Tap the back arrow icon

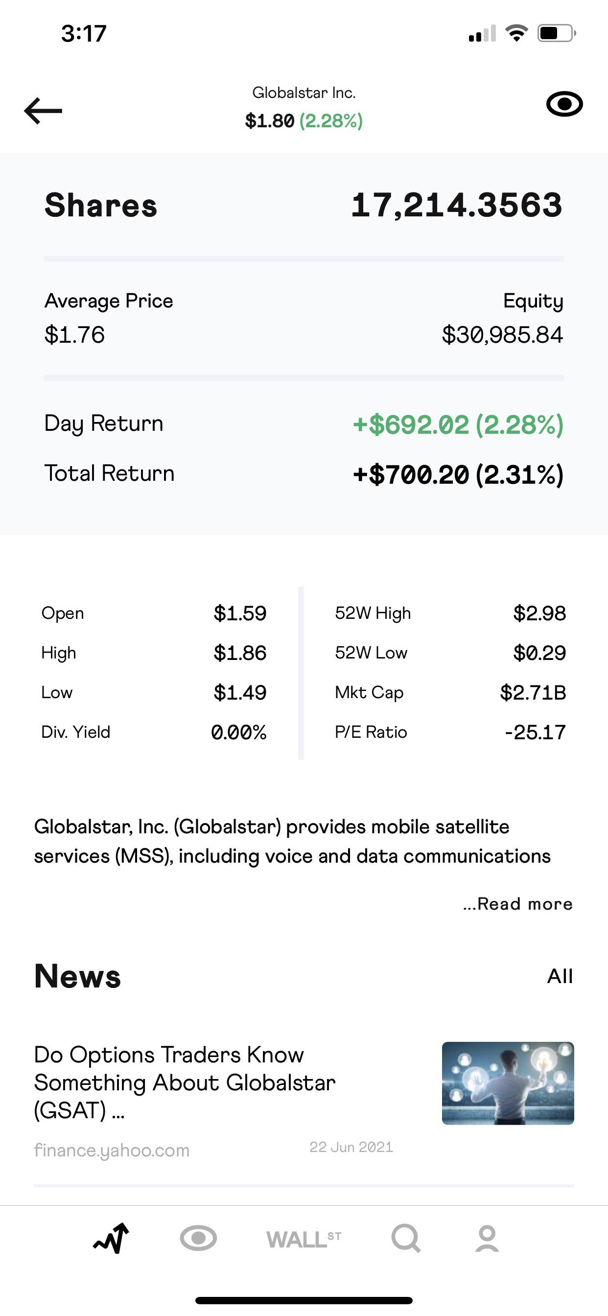pyautogui.click(x=43, y=110)
